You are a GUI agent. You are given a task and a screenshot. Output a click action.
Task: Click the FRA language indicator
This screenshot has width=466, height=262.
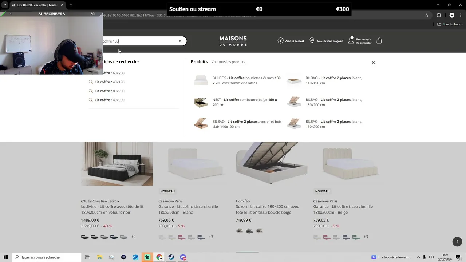[x=431, y=257]
